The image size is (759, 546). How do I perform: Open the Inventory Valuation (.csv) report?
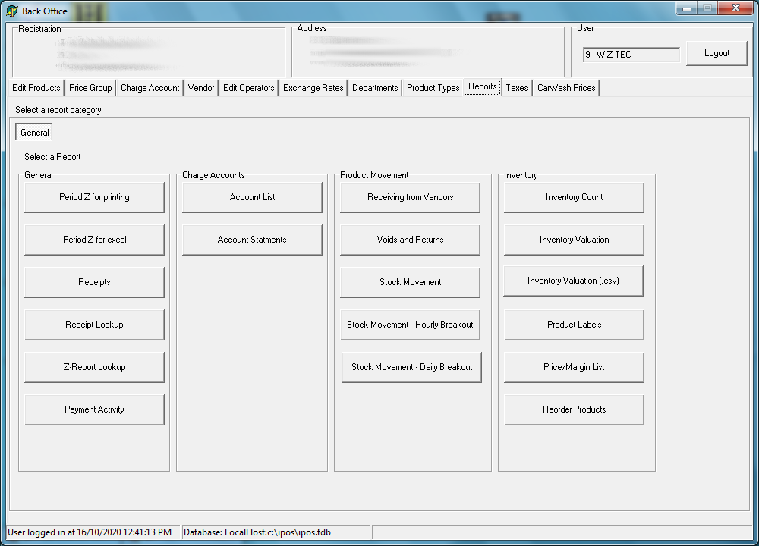[573, 281]
